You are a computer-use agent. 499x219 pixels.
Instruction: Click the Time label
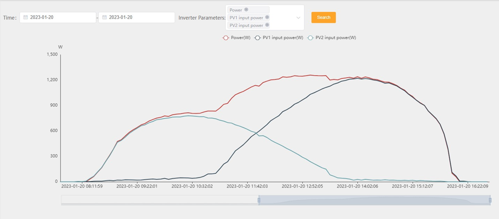pyautogui.click(x=10, y=18)
